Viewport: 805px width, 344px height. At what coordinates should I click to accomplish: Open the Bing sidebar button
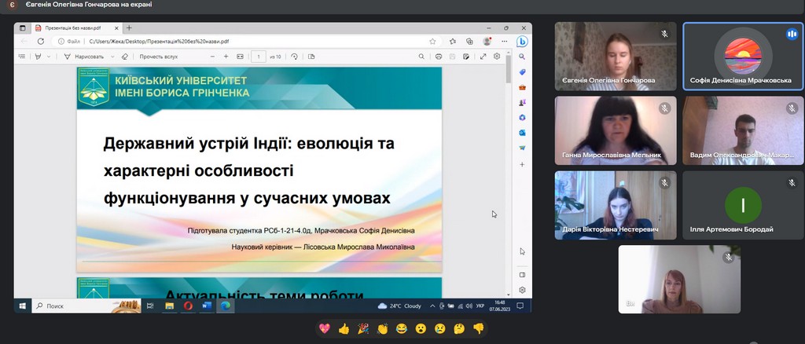tap(522, 42)
